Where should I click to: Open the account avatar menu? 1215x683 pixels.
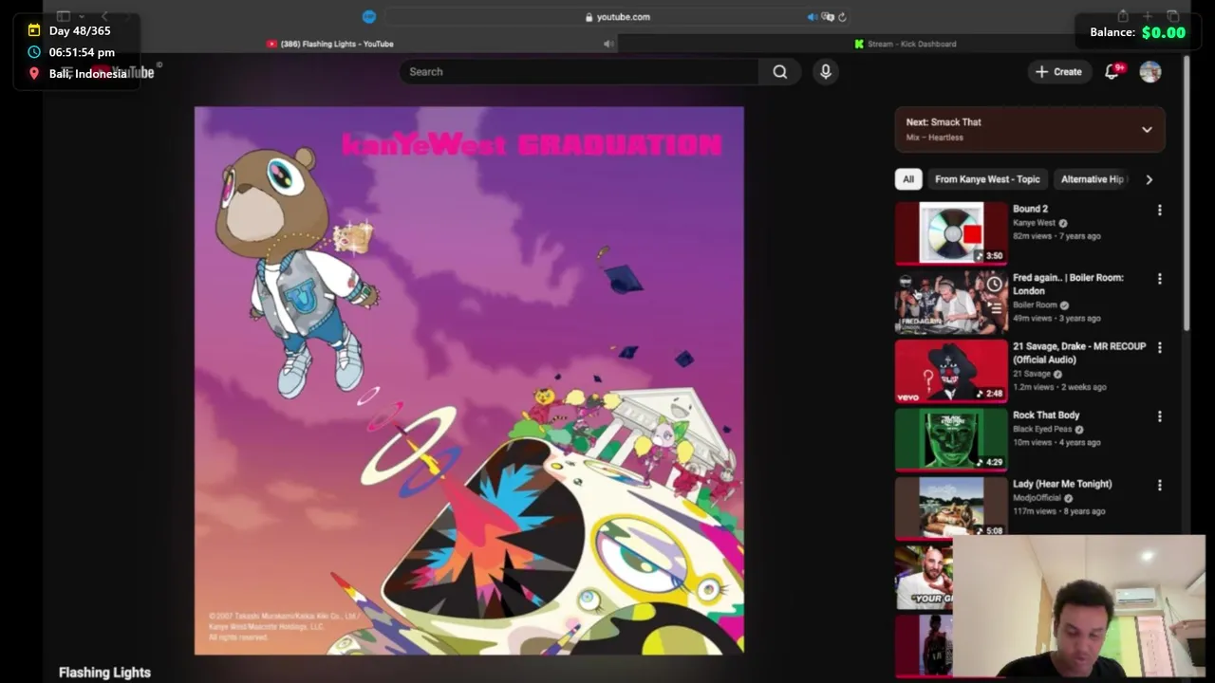pyautogui.click(x=1150, y=72)
